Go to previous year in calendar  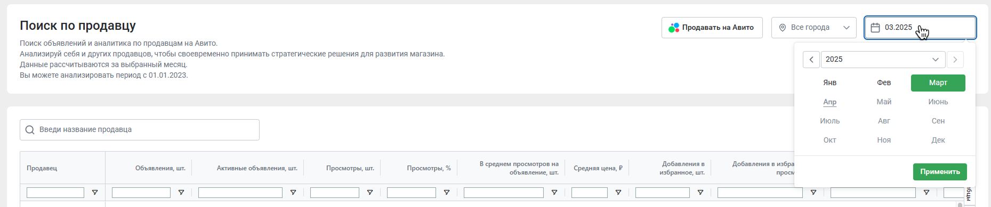tap(811, 60)
